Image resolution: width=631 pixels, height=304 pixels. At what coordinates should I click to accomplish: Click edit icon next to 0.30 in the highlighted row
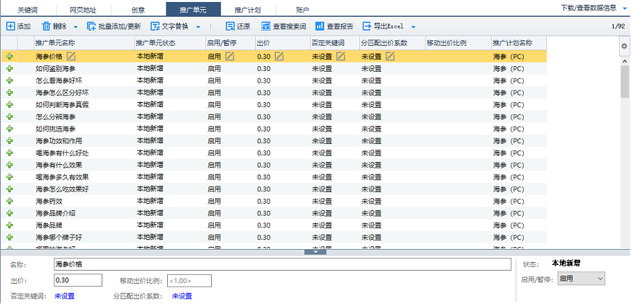coord(279,56)
